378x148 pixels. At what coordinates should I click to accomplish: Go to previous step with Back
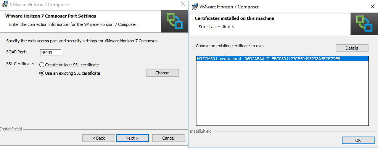pyautogui.click(x=98, y=138)
